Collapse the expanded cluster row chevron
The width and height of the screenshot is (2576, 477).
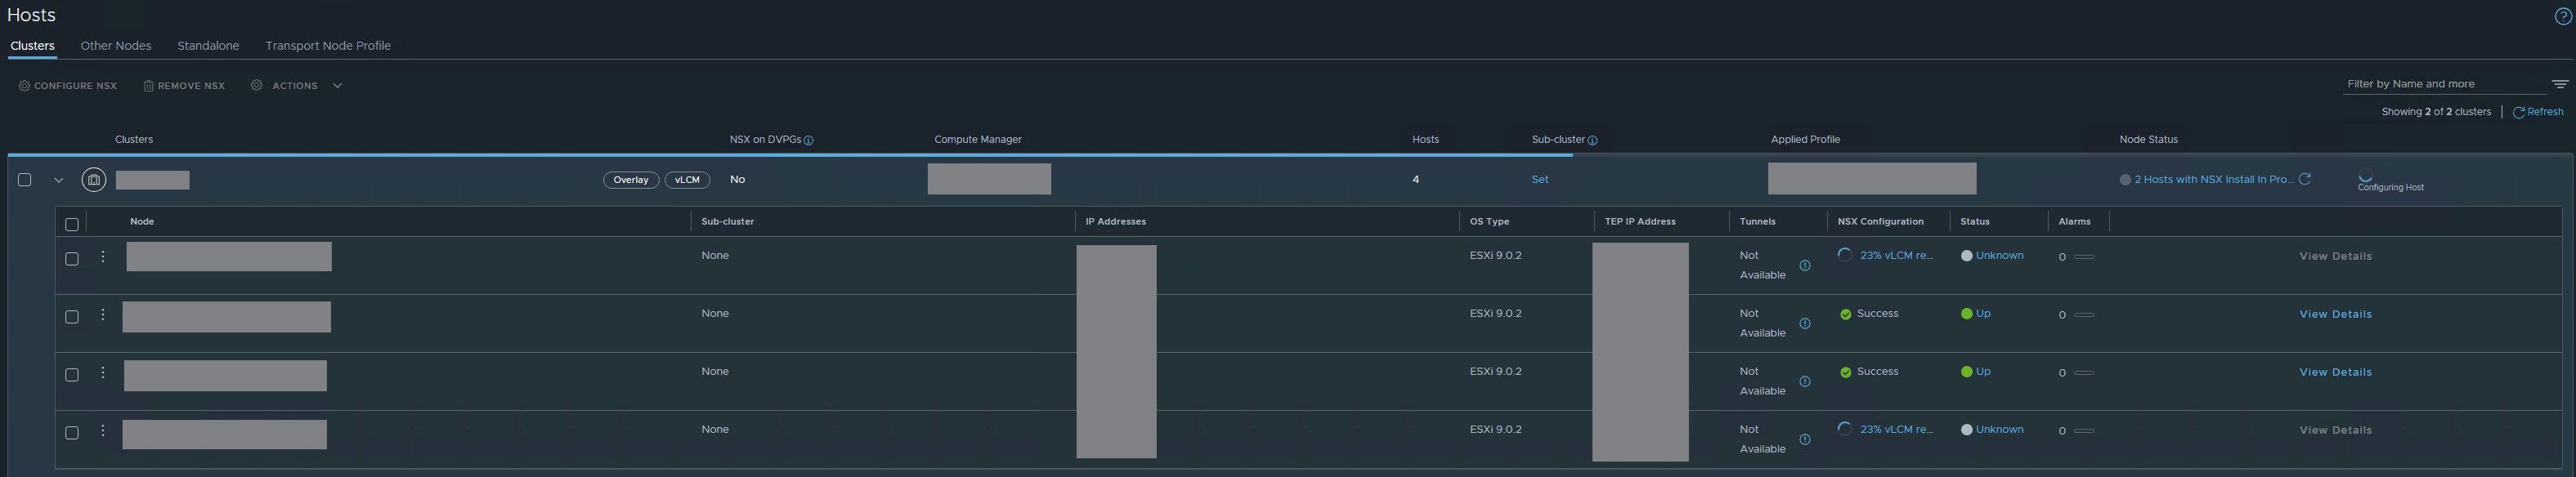point(58,181)
